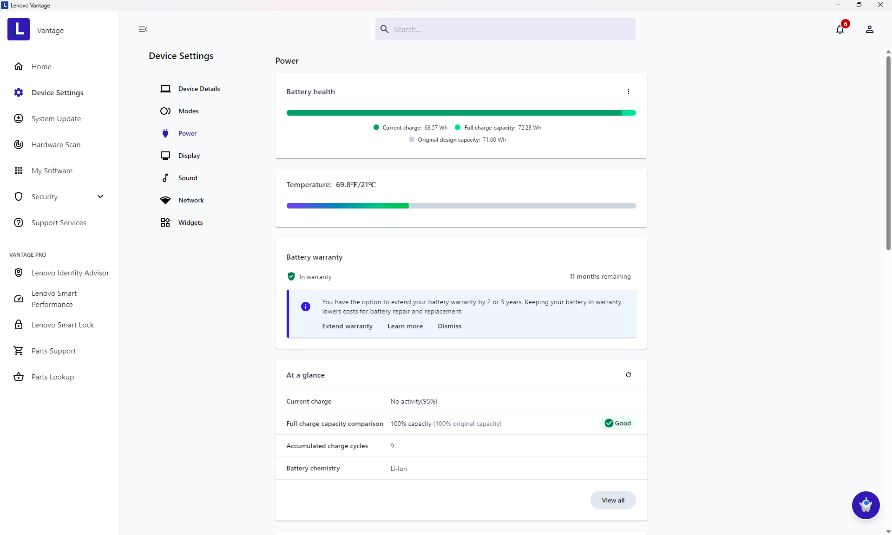Screen dimensions: 892x535
Task: Click the Good status badge
Action: click(617, 423)
